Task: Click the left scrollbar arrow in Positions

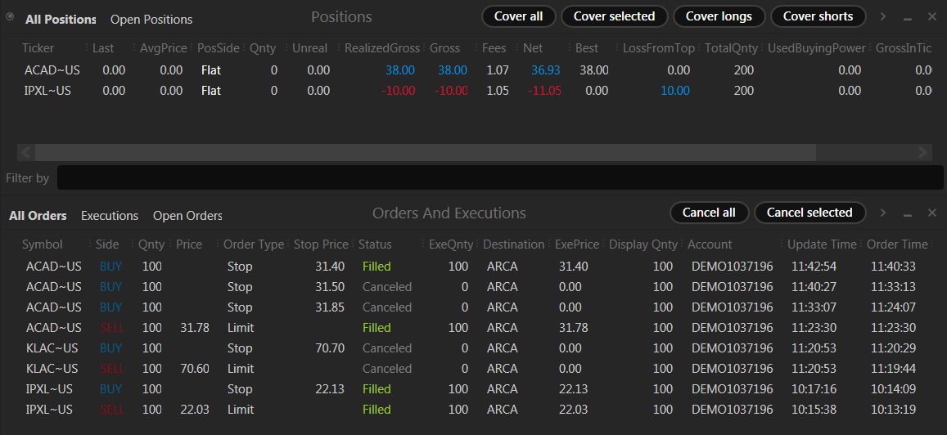Action: [x=26, y=152]
